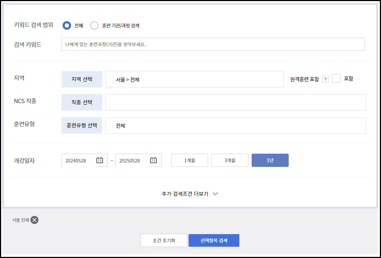Open the 직종 선택 occupation selector
The width and height of the screenshot is (381, 258).
coord(82,102)
